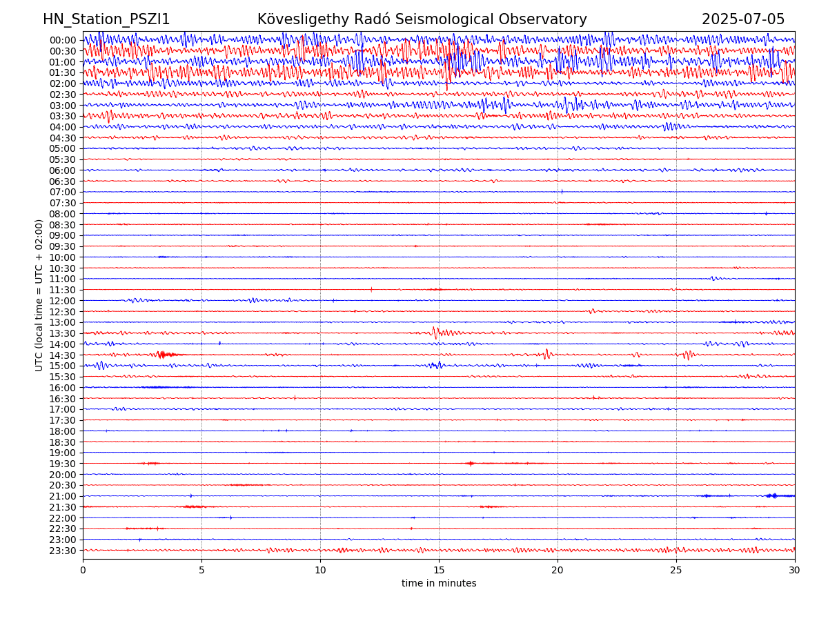Click the "time in minutes" axis label
Image resolution: width=828 pixels, height=621 pixels.
pos(439,584)
